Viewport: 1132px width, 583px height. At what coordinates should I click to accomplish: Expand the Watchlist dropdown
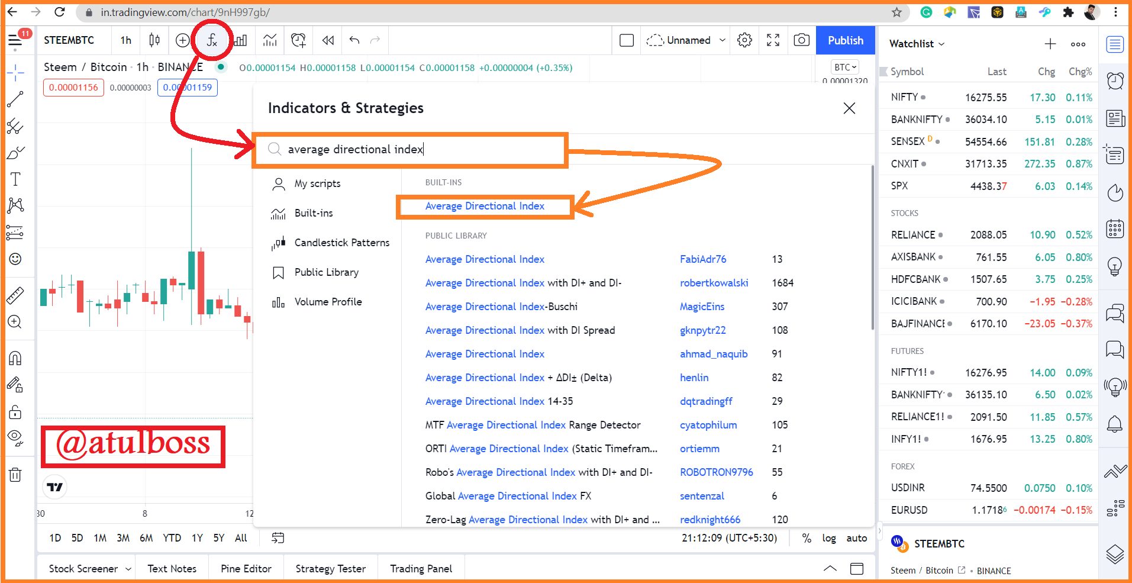[x=917, y=44]
